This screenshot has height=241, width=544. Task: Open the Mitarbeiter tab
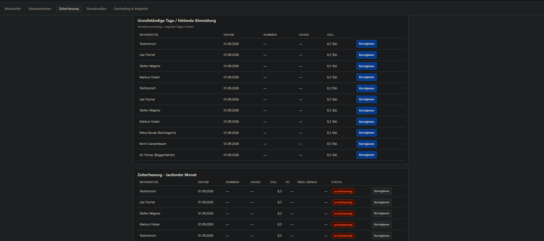tap(13, 9)
